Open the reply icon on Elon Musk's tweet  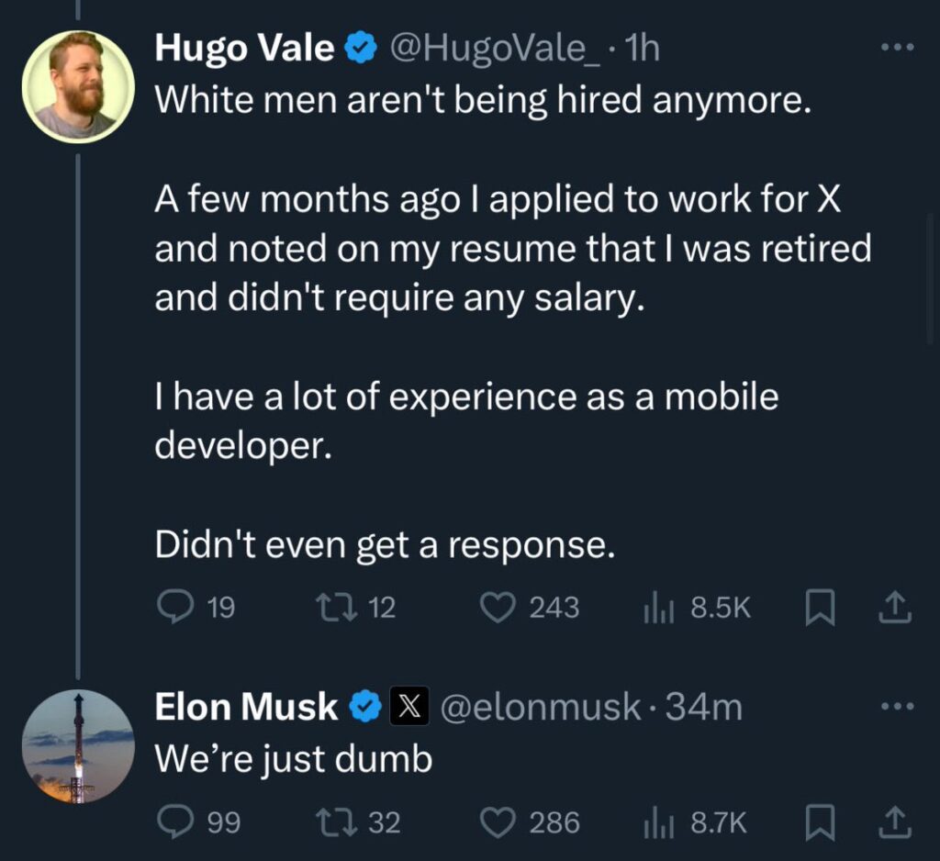click(x=177, y=822)
